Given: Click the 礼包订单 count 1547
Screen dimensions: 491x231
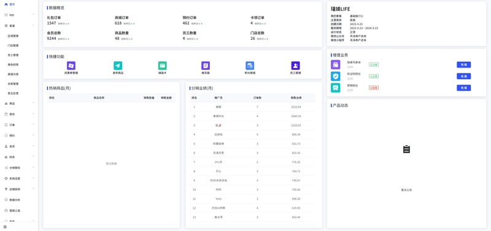Looking at the screenshot, I should pos(52,23).
